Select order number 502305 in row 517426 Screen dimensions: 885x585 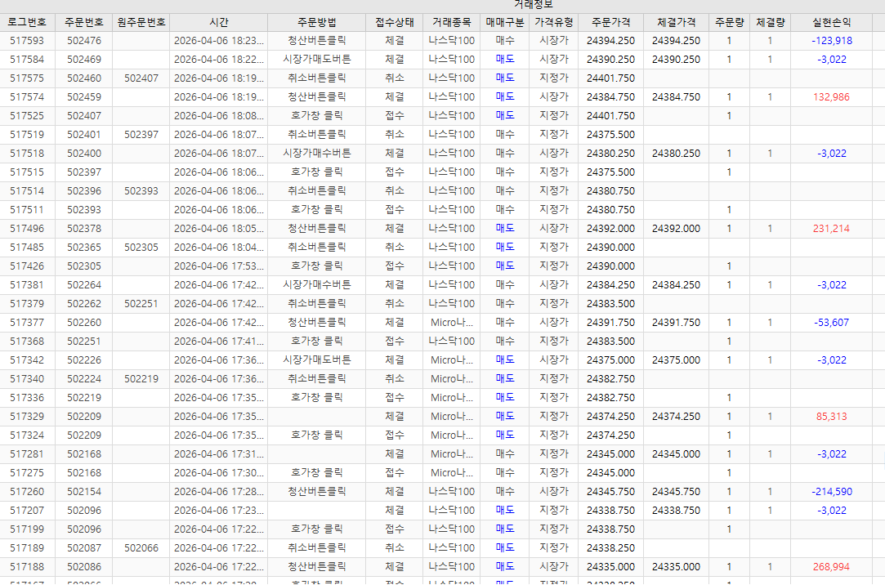(84, 266)
